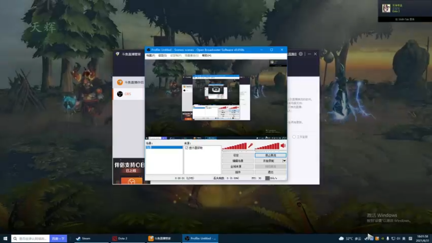Open the notification center icon in taskbar
The width and height of the screenshot is (432, 243).
[410, 239]
